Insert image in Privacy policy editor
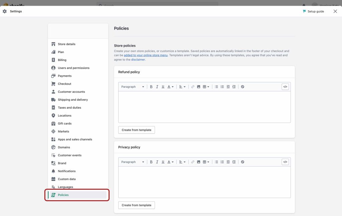The image size is (342, 216). click(198, 162)
